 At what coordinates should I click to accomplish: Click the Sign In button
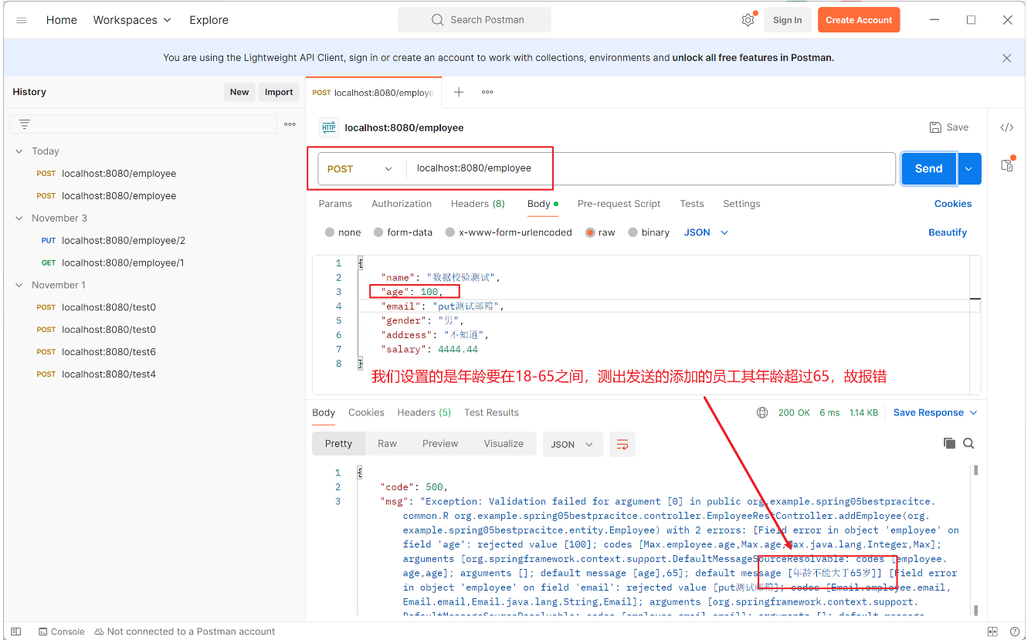[x=787, y=20]
